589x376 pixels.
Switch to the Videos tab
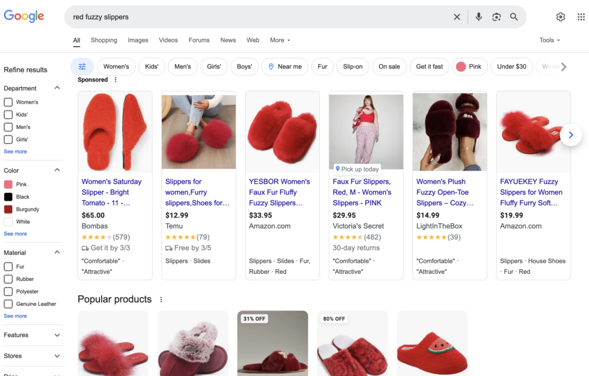(169, 40)
